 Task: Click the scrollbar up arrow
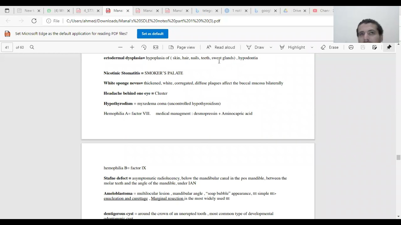click(x=398, y=44)
